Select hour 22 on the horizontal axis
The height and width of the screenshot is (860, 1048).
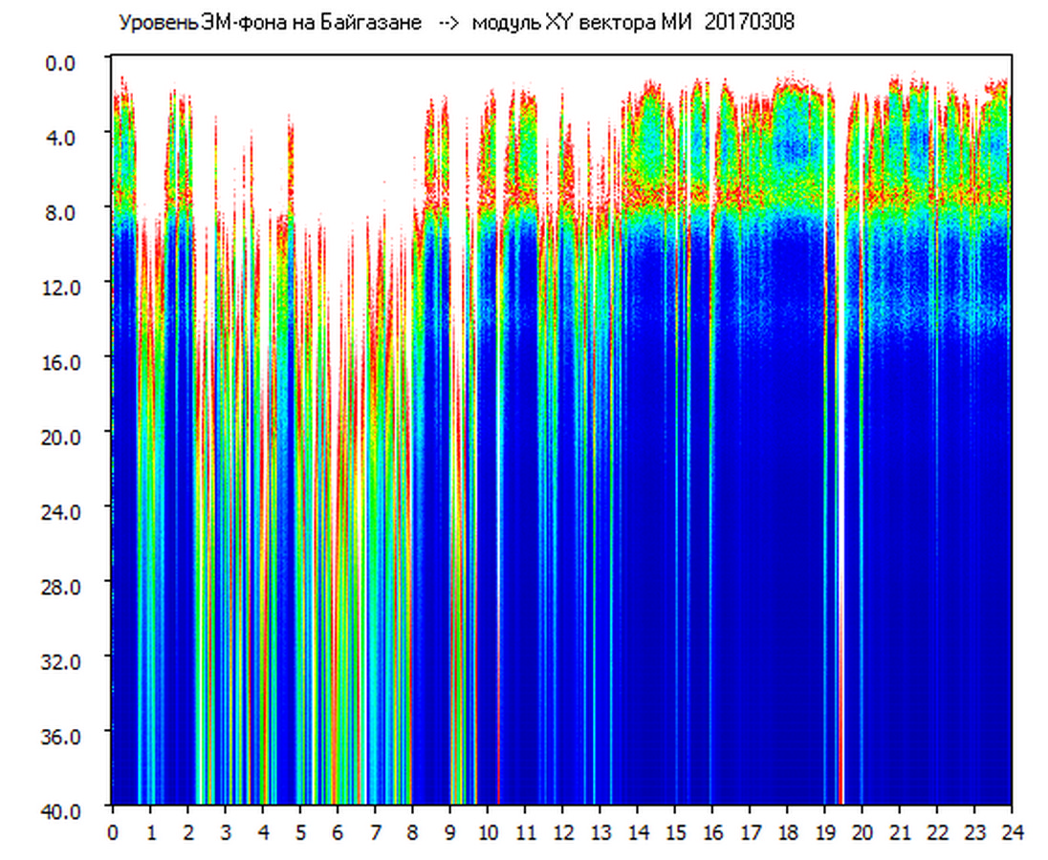(x=937, y=833)
